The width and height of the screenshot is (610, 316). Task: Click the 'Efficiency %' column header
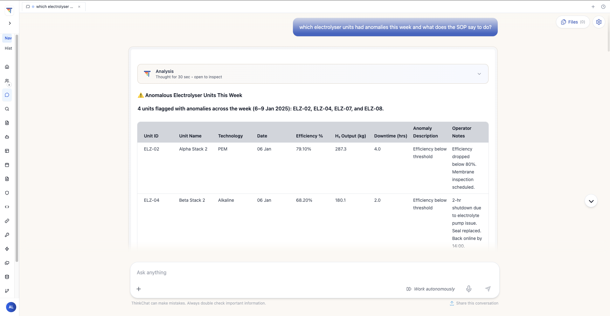pos(309,136)
